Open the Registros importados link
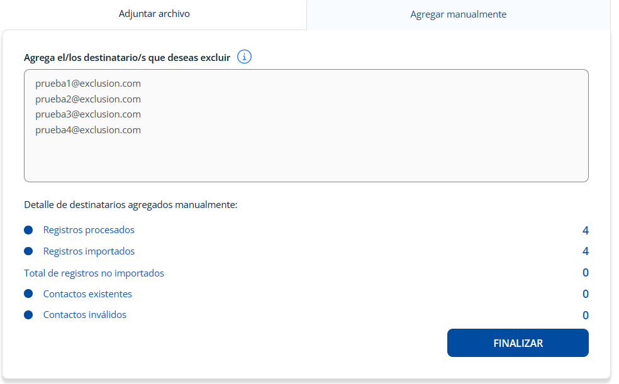619x384 pixels. coord(89,251)
